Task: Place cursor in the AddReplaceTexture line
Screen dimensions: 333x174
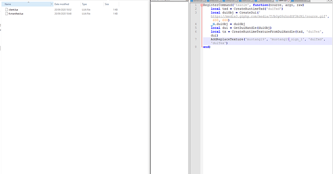Action: 267,39
